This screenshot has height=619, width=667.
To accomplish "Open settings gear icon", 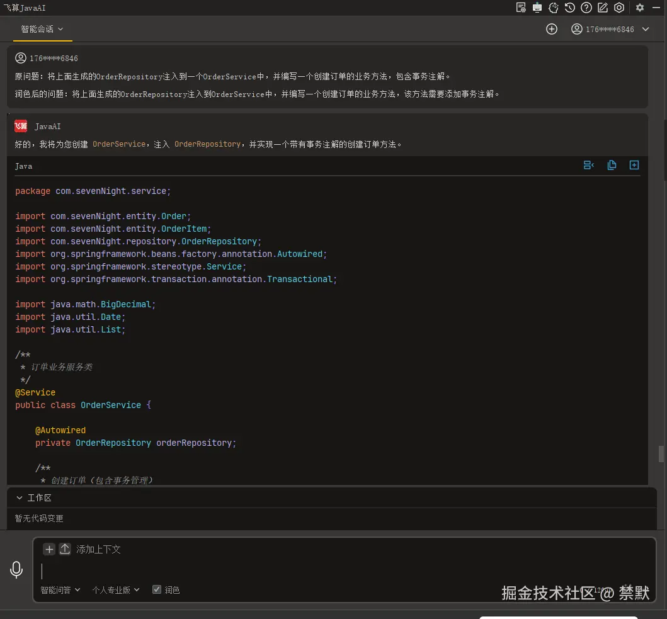I will 640,8.
